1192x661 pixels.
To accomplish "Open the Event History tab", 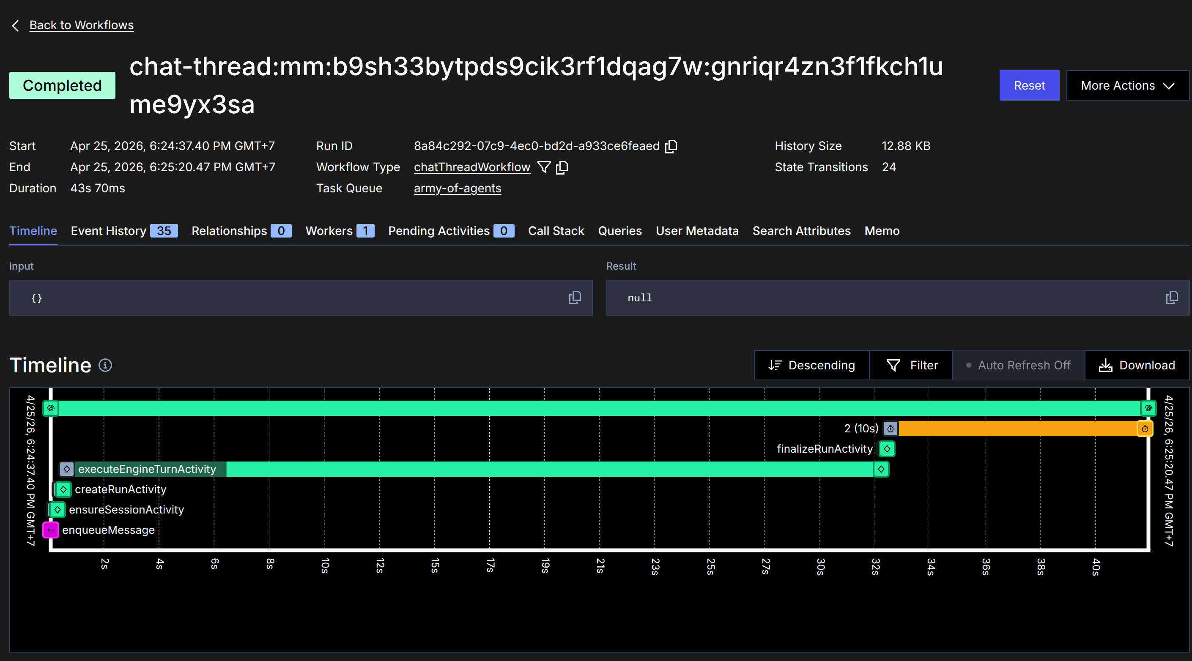I will click(x=124, y=231).
